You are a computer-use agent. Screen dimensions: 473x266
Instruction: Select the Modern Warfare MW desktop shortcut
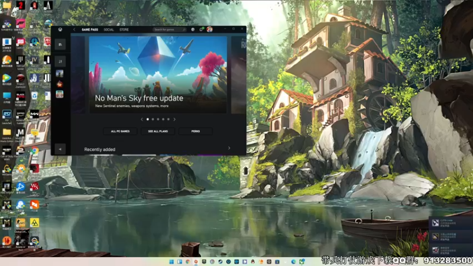pyautogui.click(x=34, y=115)
